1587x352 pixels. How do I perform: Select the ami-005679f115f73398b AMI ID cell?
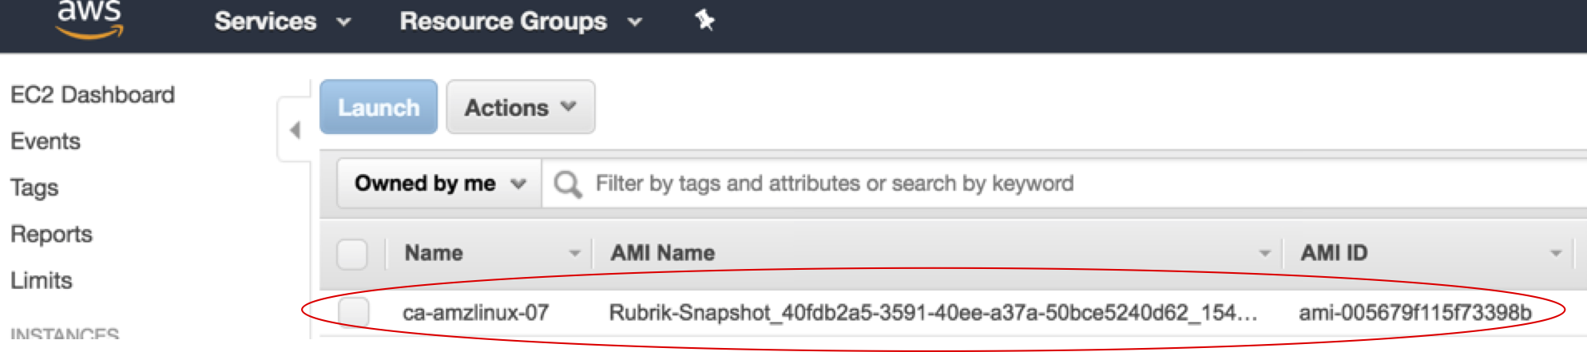pos(1415,313)
